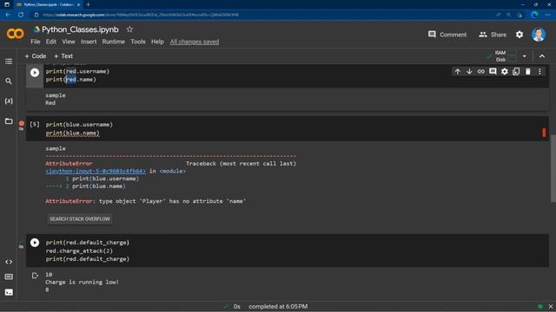Open code snippets panel icon
This screenshot has height=312, width=556.
point(9,262)
